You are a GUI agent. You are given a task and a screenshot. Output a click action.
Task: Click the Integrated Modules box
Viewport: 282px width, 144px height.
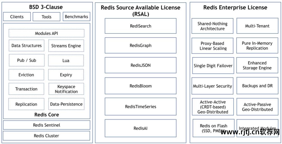click(257, 128)
